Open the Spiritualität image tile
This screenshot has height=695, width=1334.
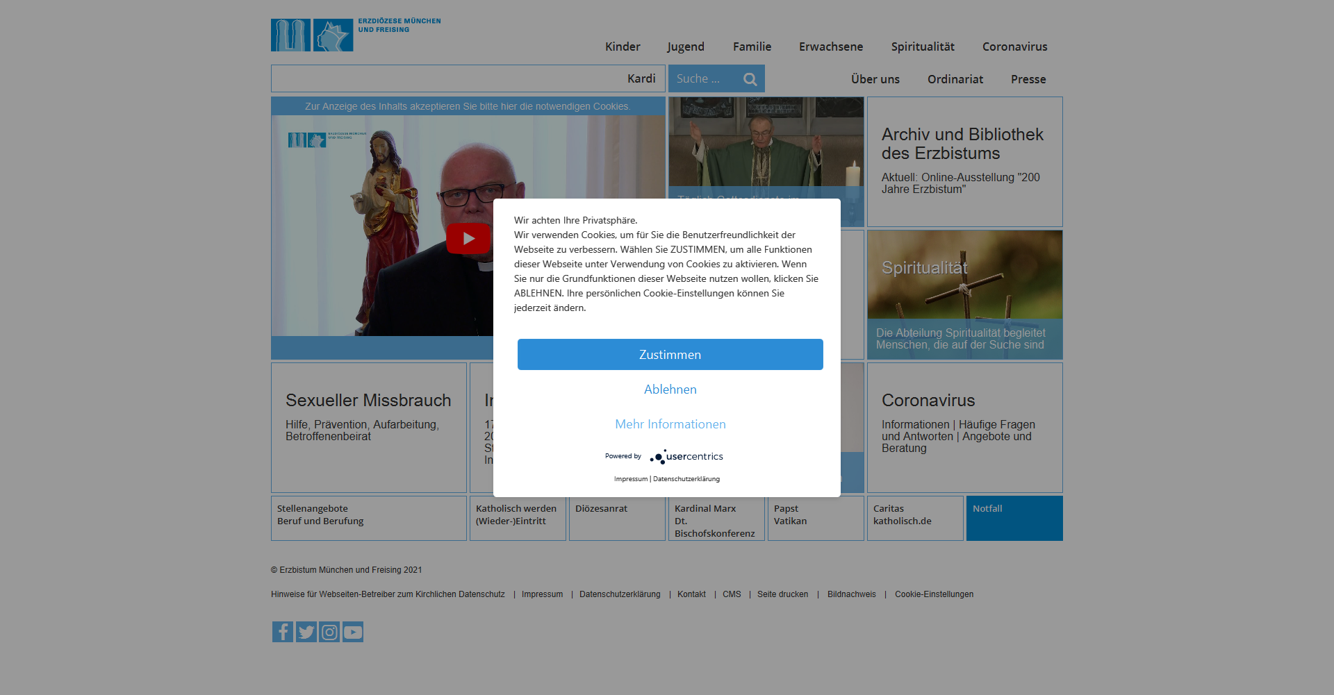pos(965,294)
